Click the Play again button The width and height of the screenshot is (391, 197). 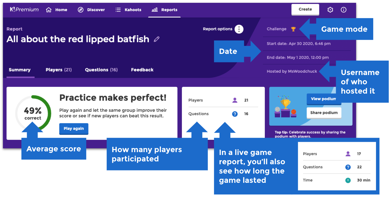pyautogui.click(x=74, y=129)
